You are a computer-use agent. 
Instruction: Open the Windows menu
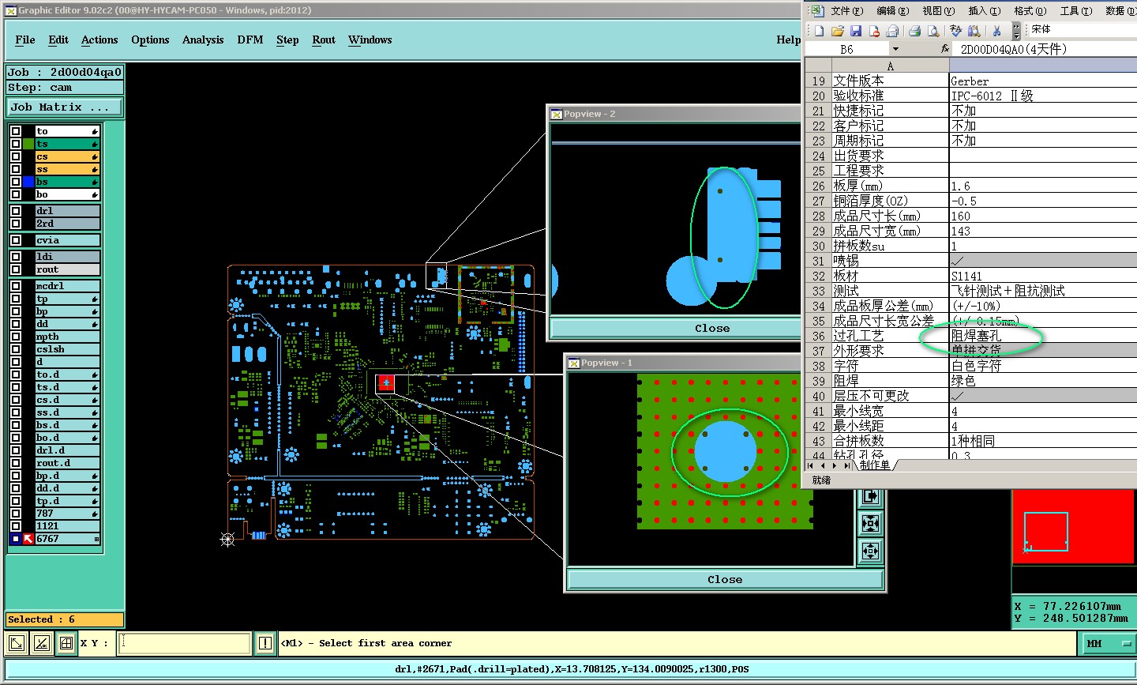click(x=370, y=40)
